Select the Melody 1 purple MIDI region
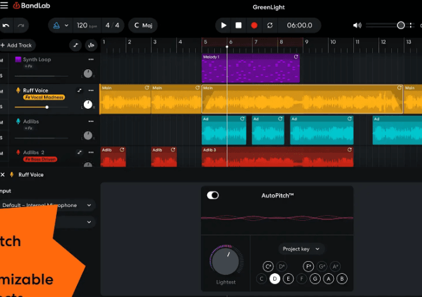The width and height of the screenshot is (422, 297). click(251, 68)
